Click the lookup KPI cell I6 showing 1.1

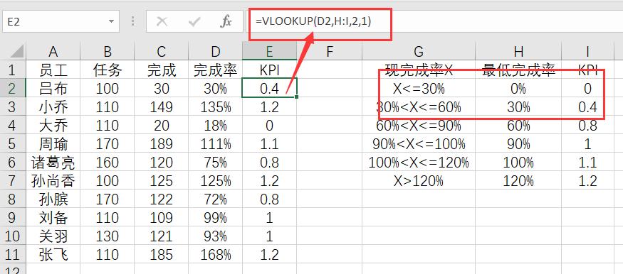tap(587, 162)
